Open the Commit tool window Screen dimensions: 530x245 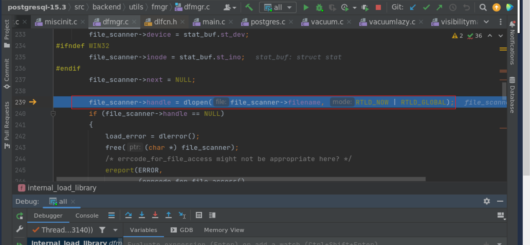pyautogui.click(x=7, y=74)
